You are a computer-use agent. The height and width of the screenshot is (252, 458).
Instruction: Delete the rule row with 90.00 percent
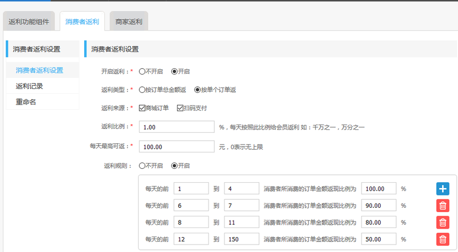point(443,206)
